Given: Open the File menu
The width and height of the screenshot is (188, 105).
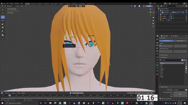Looking at the screenshot, I should (4, 3).
